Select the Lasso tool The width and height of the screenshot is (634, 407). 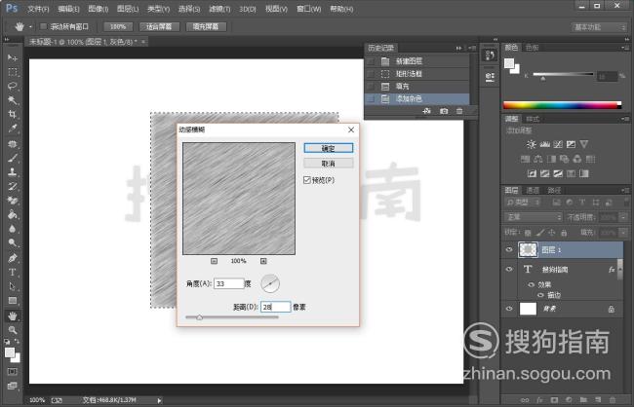(x=12, y=87)
